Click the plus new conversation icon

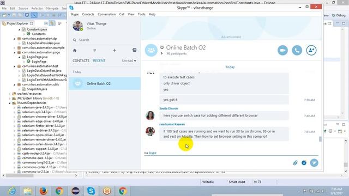(115, 51)
